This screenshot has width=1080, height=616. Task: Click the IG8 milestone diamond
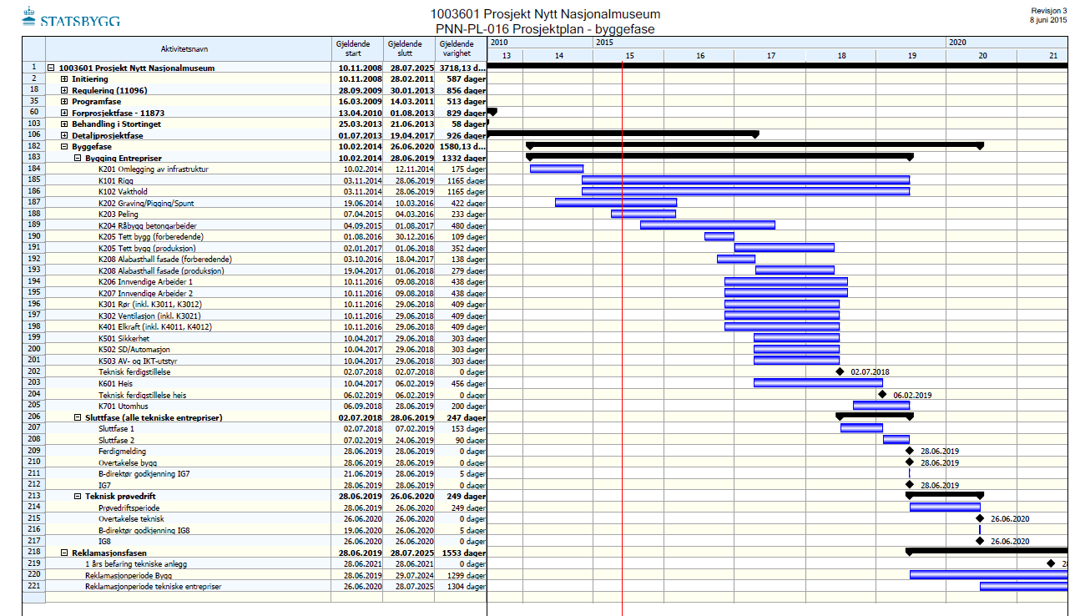[980, 541]
